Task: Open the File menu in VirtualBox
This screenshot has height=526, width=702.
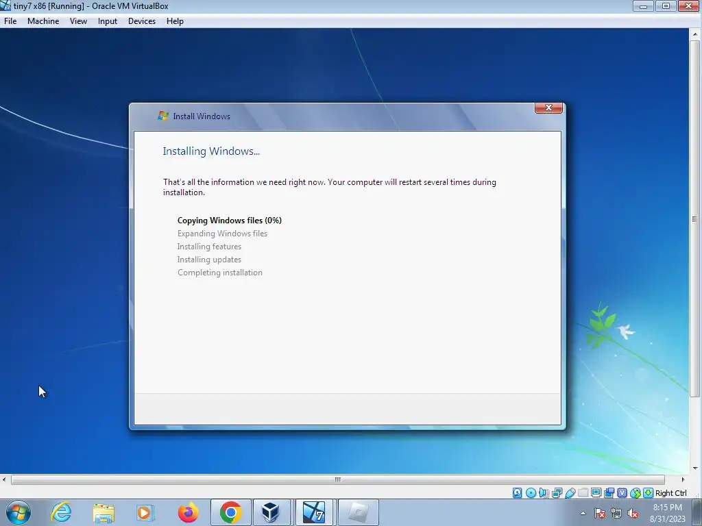Action: coord(10,21)
